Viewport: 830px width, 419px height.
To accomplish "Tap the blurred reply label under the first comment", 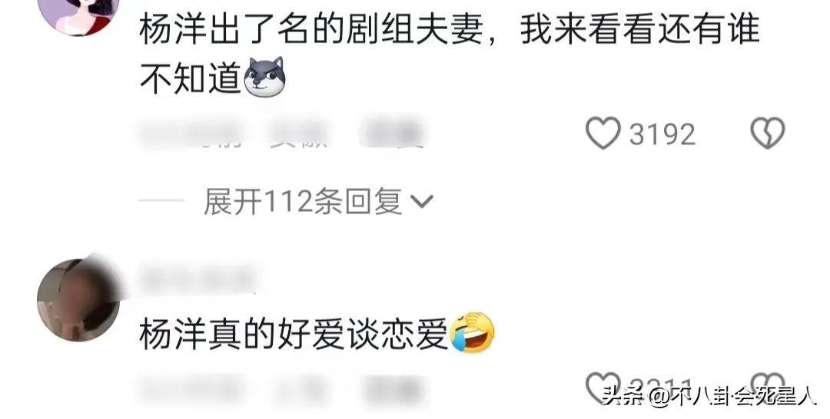I will 393,133.
